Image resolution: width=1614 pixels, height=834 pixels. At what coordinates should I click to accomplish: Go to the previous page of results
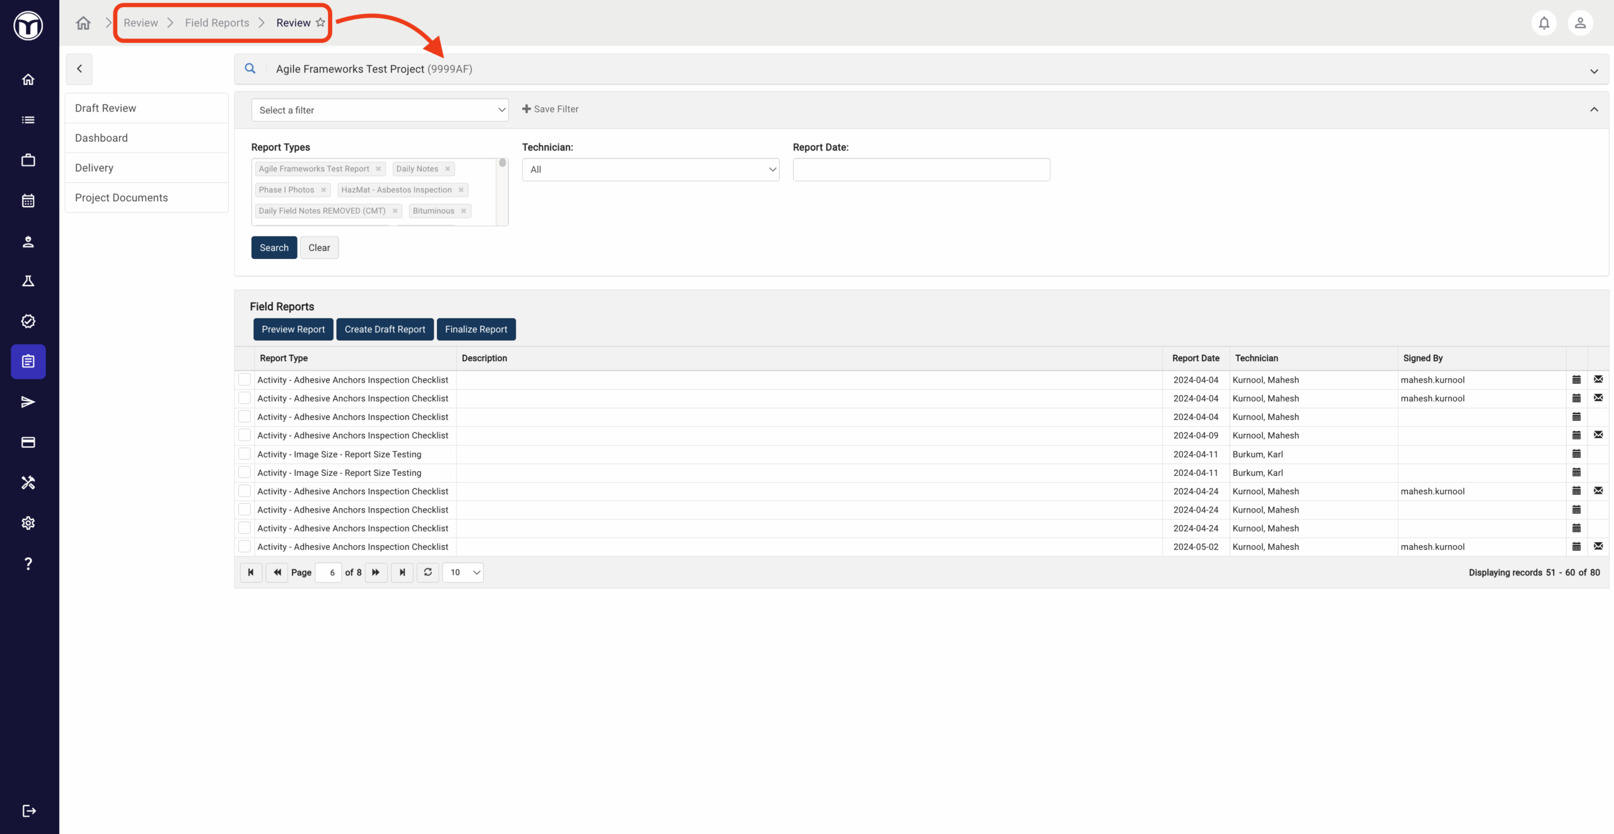pos(277,572)
